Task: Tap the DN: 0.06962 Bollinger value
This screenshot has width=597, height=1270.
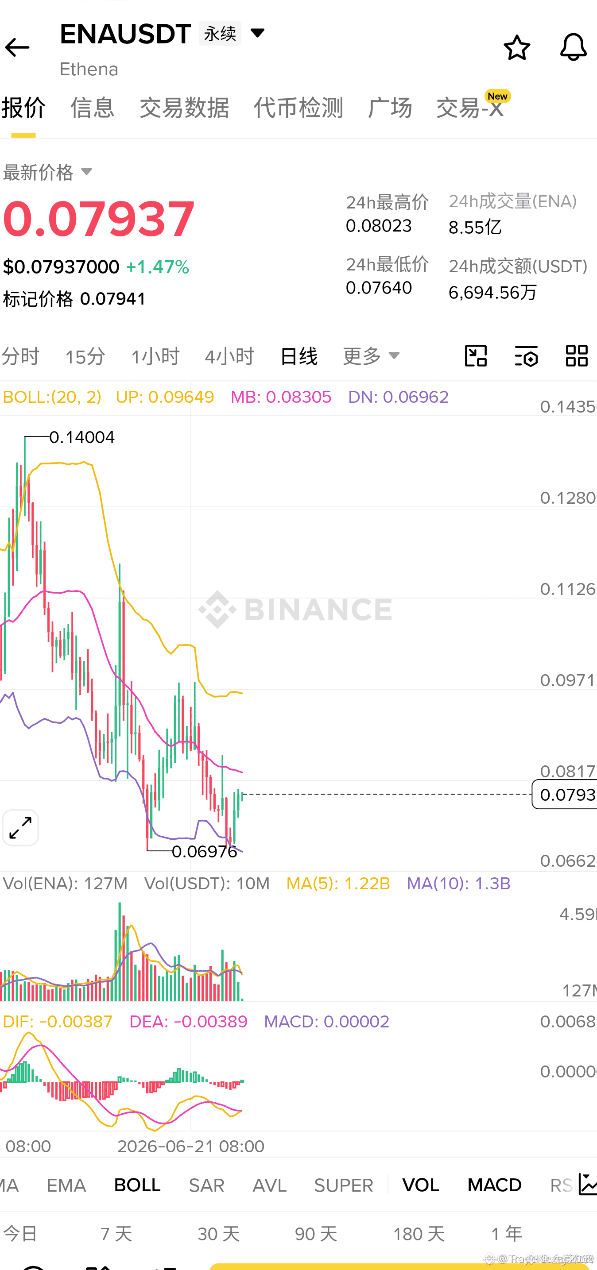Action: pos(398,397)
